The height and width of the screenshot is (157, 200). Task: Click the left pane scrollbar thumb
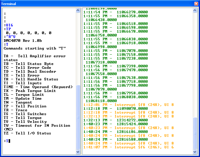(78, 116)
